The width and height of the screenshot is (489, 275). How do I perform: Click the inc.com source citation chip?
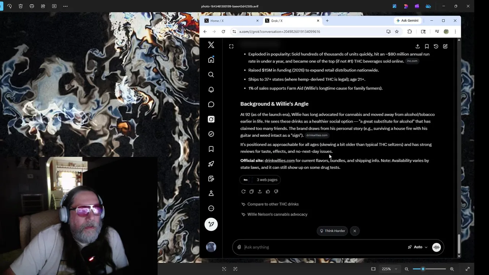(x=412, y=61)
